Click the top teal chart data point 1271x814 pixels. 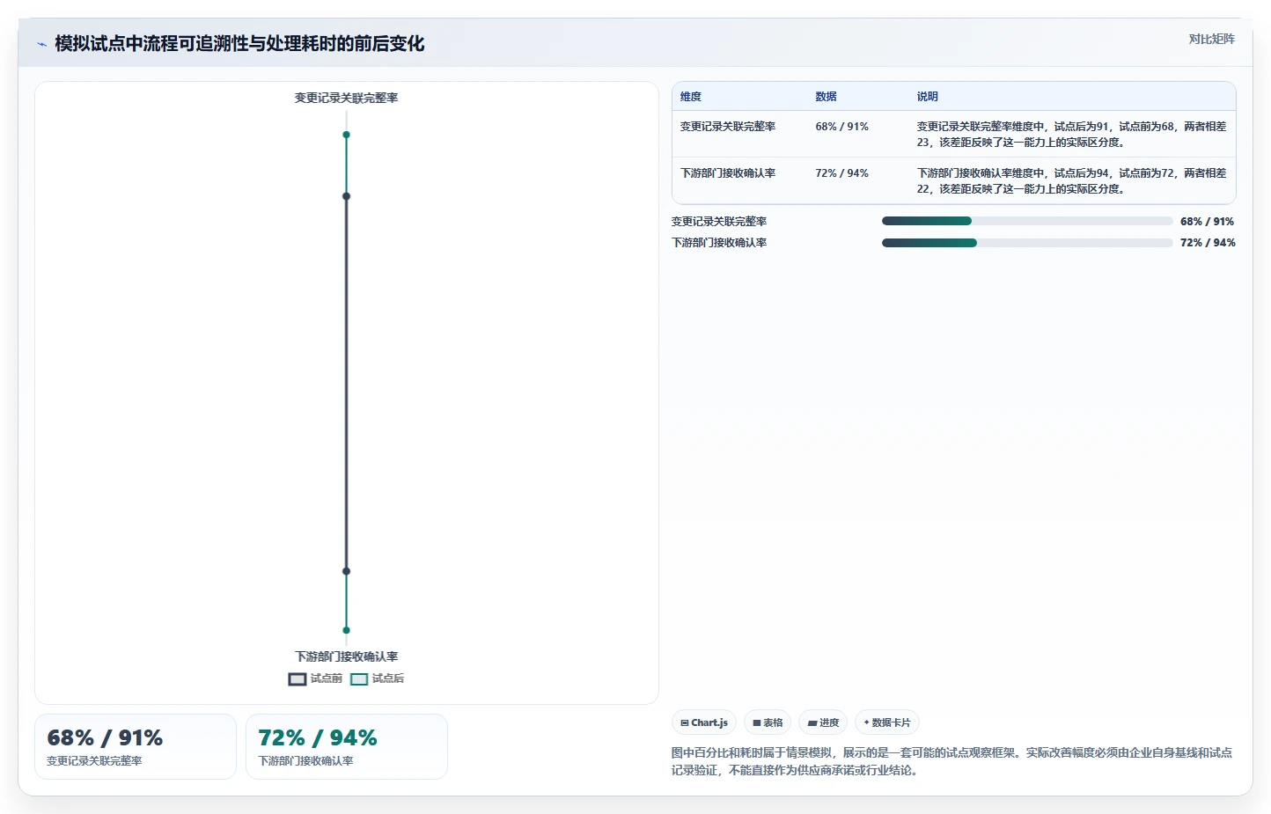pos(346,135)
